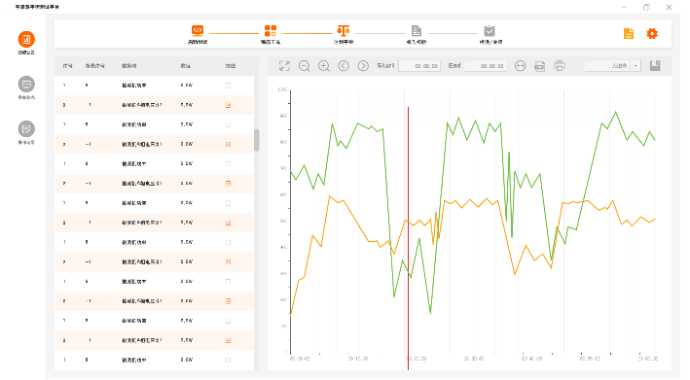The image size is (690, 380).
Task: Tick the checkbox in the fifth table row
Action: (x=228, y=164)
